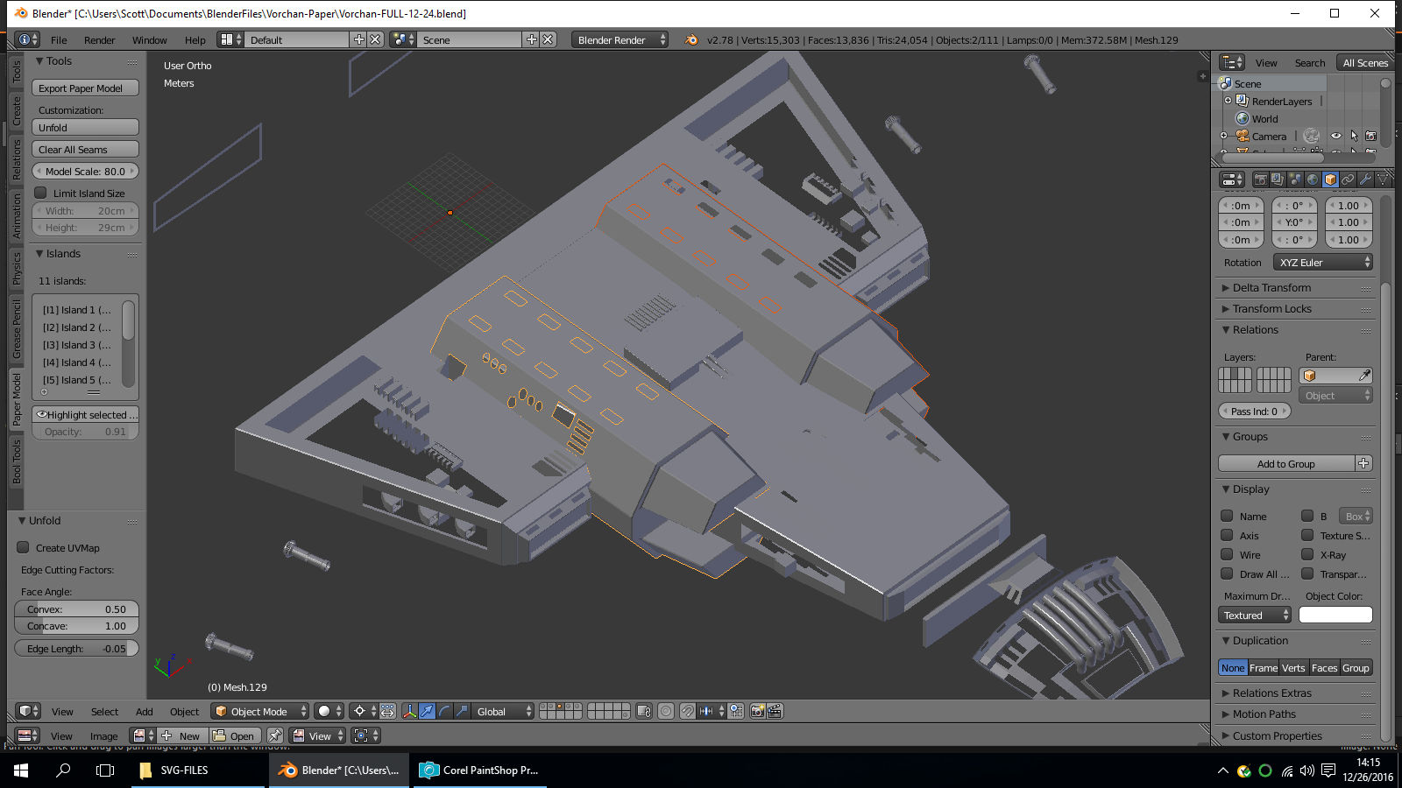1402x788 pixels.
Task: Click the Object Color white swatch
Action: [1335, 615]
